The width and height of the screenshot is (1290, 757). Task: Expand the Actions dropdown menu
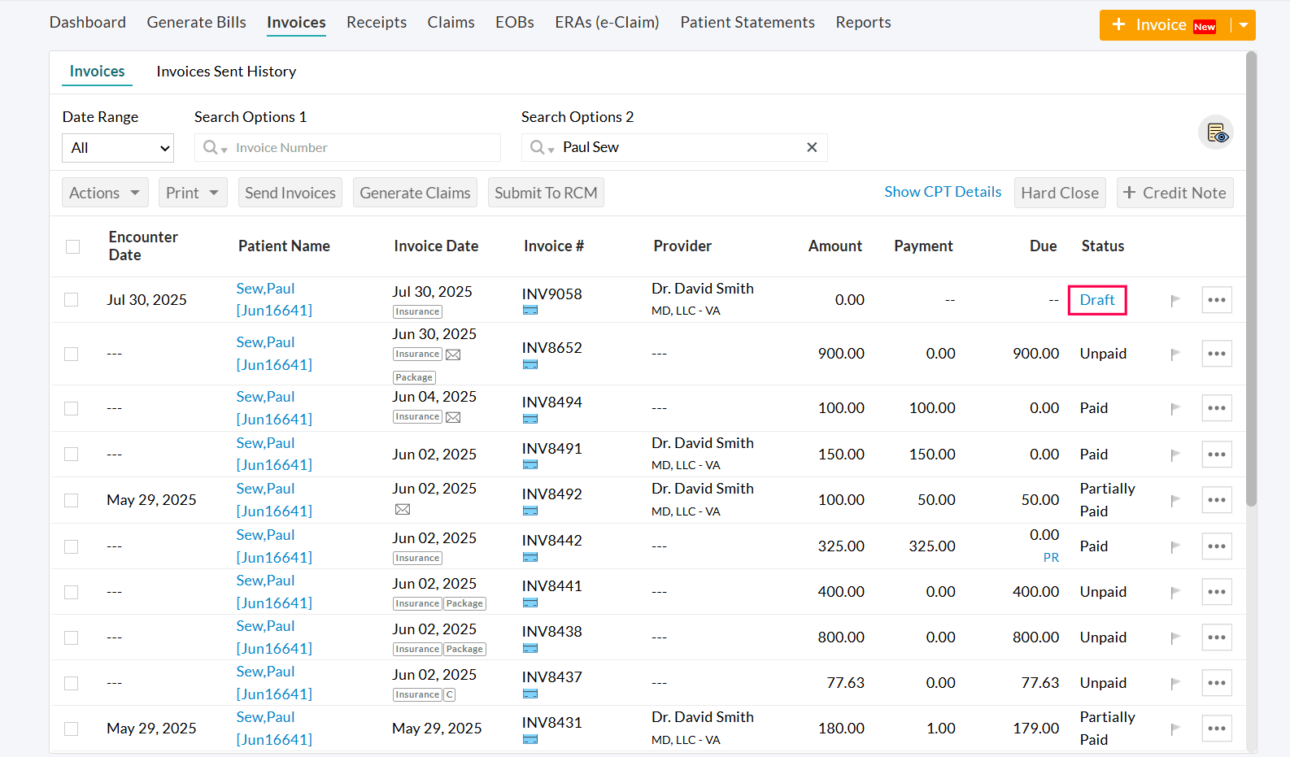point(105,193)
